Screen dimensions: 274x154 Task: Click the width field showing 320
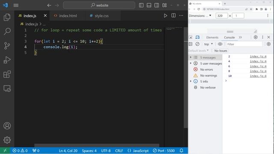pos(222,16)
